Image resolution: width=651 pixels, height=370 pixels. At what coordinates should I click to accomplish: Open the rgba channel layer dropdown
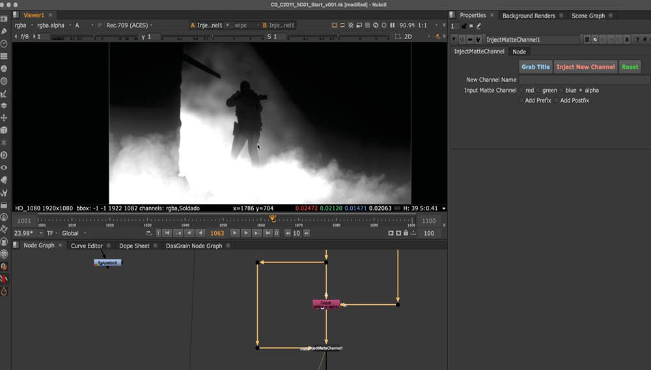[x=22, y=25]
